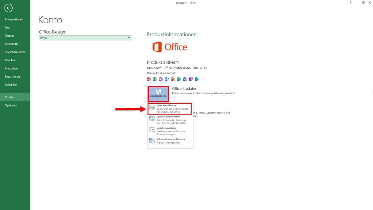Choose Jetzt aktualisieren from the update menu
This screenshot has height=210, width=373.
point(170,108)
